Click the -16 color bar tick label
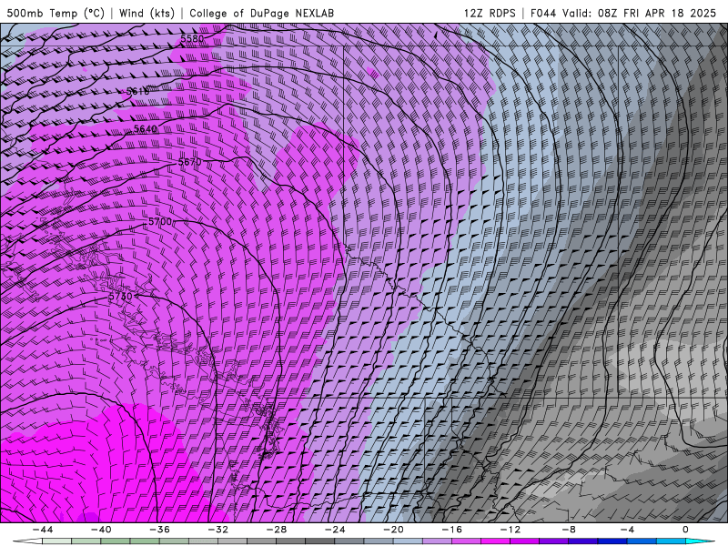 click(451, 530)
